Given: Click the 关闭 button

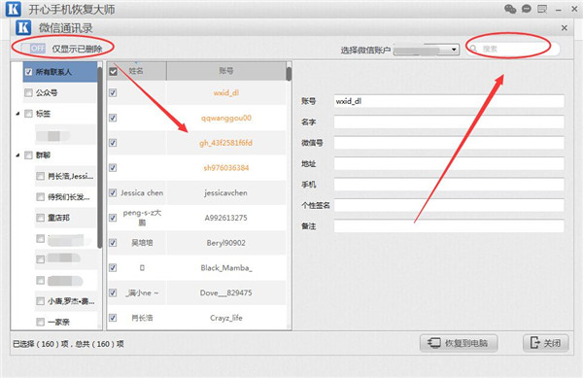Looking at the screenshot, I should click(546, 343).
